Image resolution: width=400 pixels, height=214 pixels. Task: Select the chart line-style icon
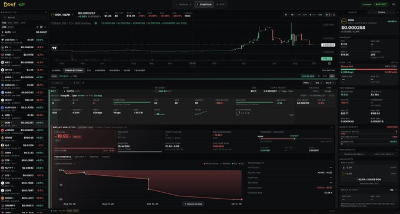click(299, 15)
